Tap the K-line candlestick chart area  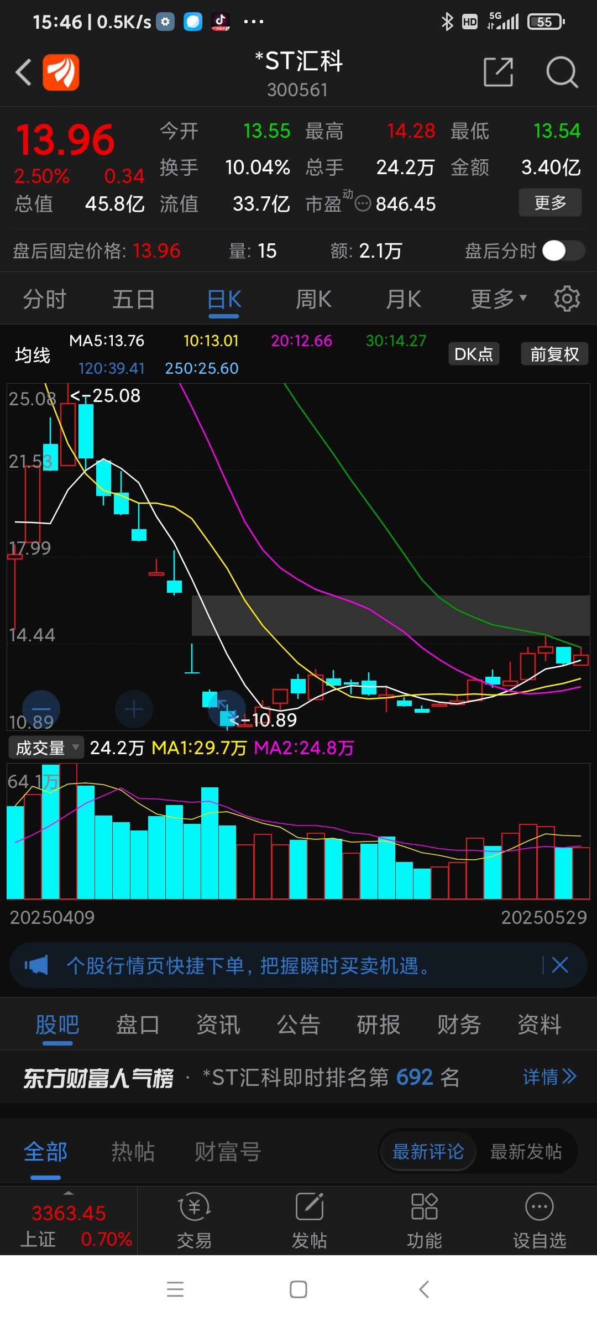click(x=298, y=557)
